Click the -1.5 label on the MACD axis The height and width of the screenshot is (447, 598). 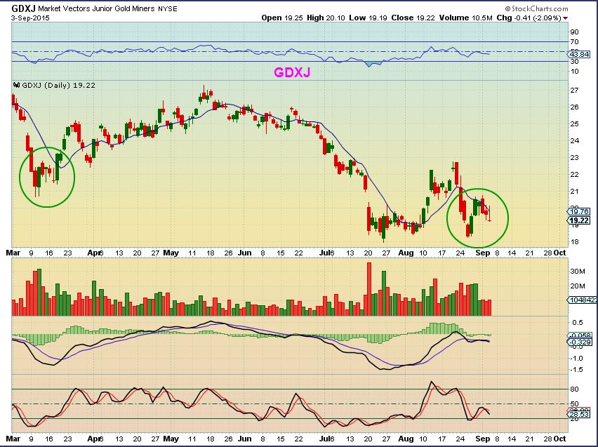click(576, 370)
